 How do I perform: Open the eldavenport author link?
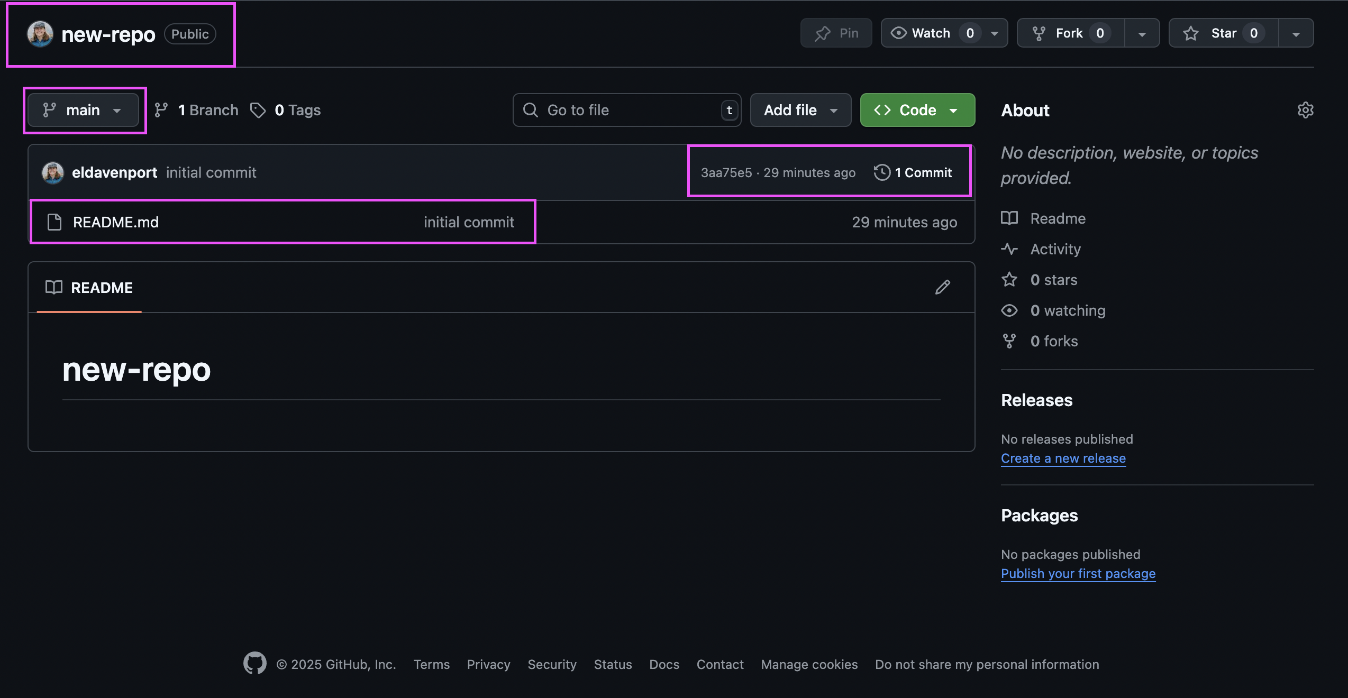click(x=114, y=172)
